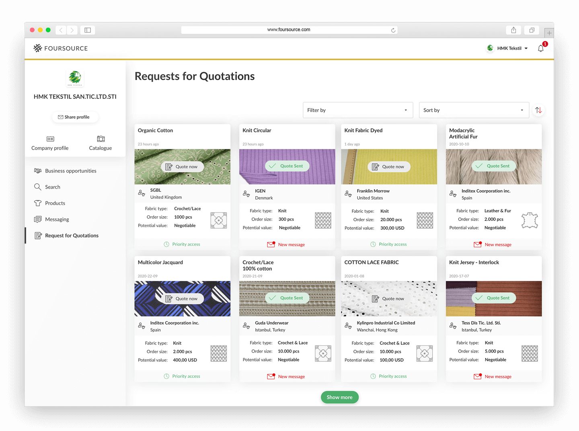Viewport: 579px width, 431px height.
Task: Click the browser tabs overview icon
Action: (x=532, y=30)
